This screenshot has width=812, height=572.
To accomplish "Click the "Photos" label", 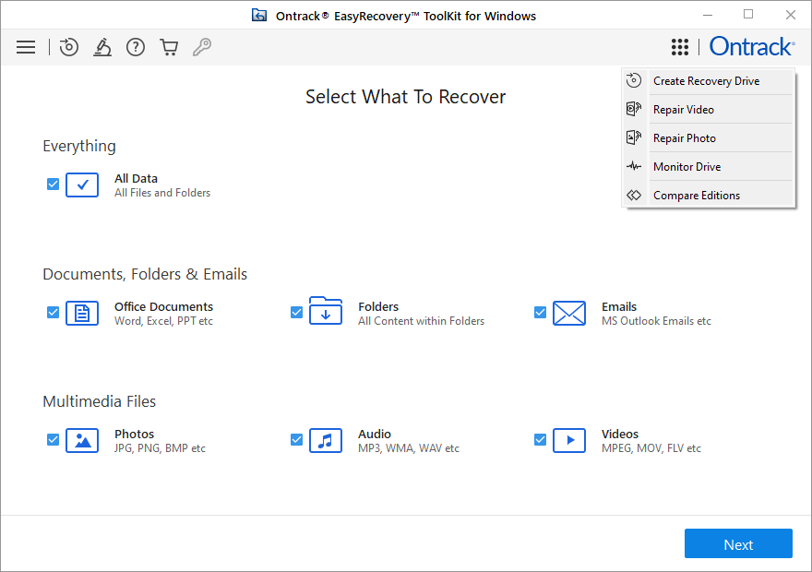I will coord(134,435).
